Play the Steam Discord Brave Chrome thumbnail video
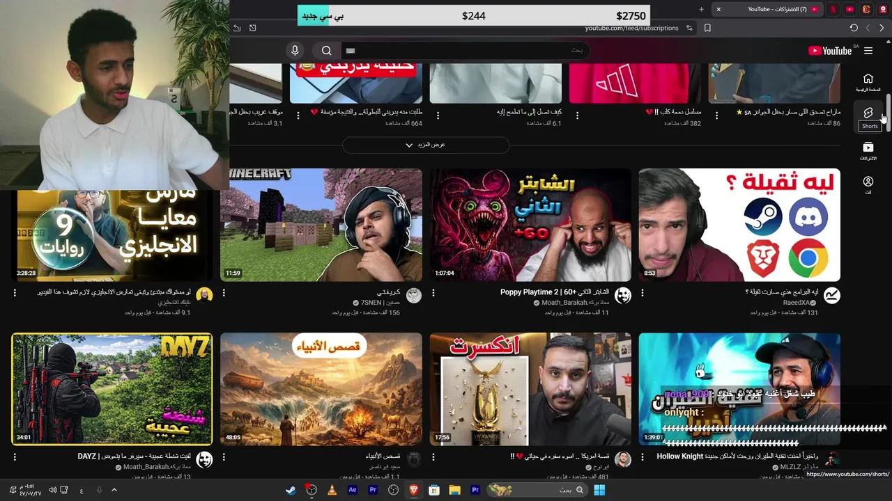The height and width of the screenshot is (501, 892). point(739,225)
